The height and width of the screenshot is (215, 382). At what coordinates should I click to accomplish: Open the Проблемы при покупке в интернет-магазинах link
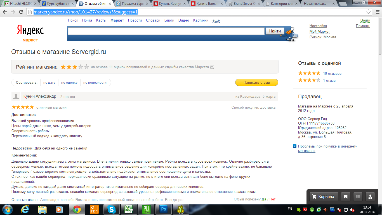[x=327, y=149]
